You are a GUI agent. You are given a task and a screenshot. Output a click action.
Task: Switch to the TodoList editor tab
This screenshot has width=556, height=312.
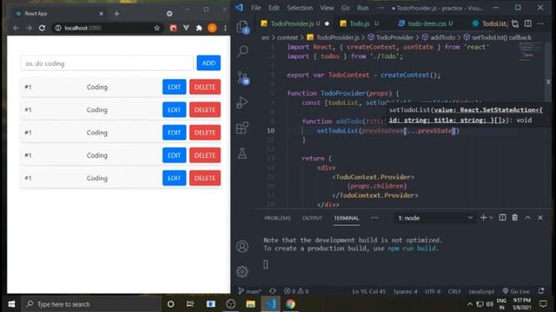[x=490, y=23]
